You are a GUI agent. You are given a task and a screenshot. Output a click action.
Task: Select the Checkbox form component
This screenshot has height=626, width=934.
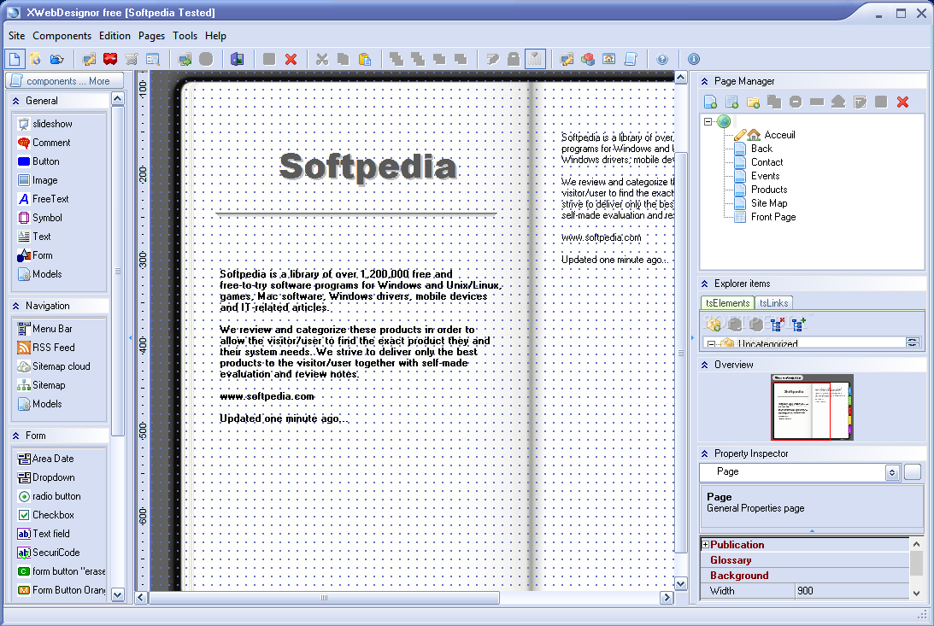[46, 515]
